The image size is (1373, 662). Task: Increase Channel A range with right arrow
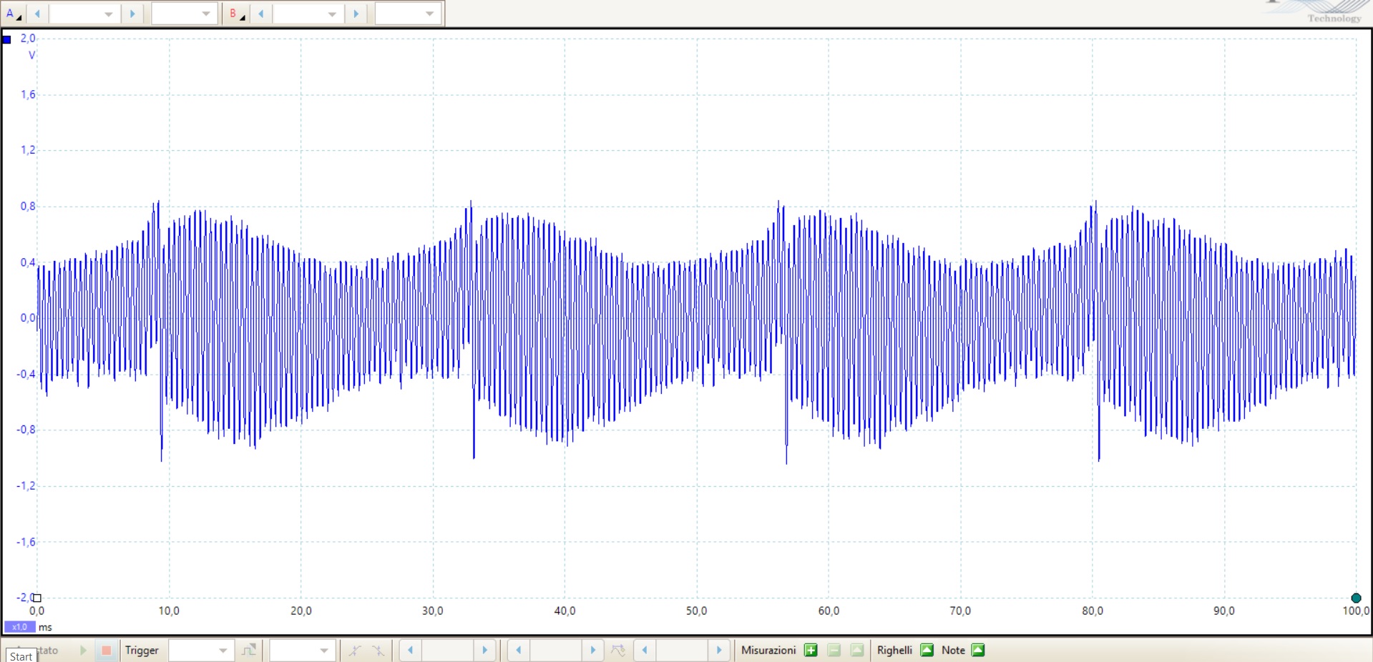coord(132,14)
